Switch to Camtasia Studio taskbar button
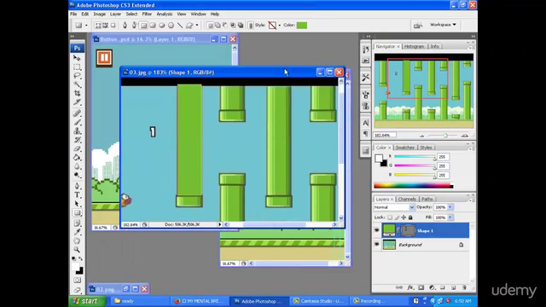 click(318, 301)
